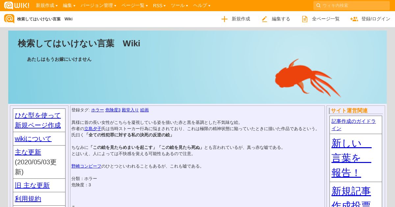The image size is (395, 207).
Task: Click 登録/ログイン to sign in
Action: pos(370,19)
